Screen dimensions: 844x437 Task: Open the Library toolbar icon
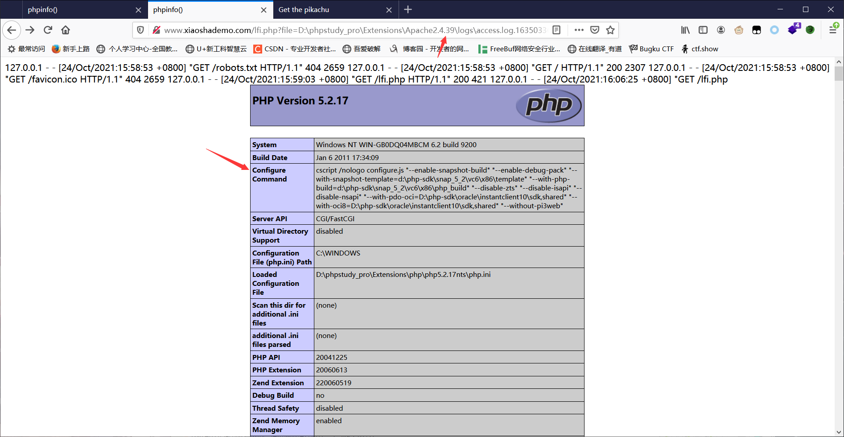point(685,30)
